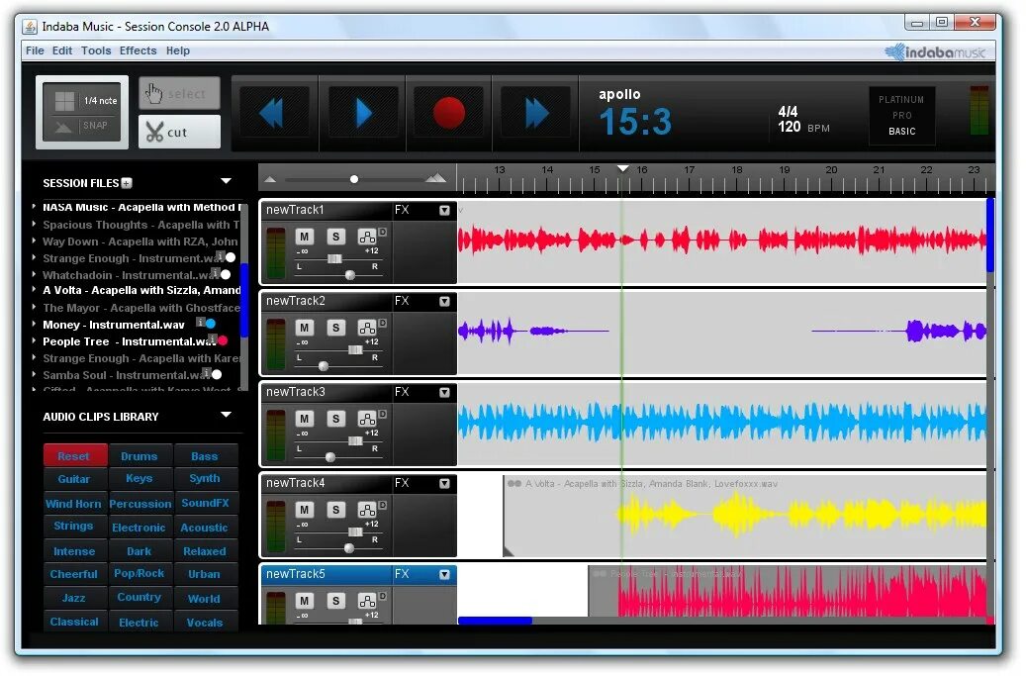Solo newTrack1 with the S button
Image resolution: width=1026 pixels, height=676 pixels.
pos(336,237)
